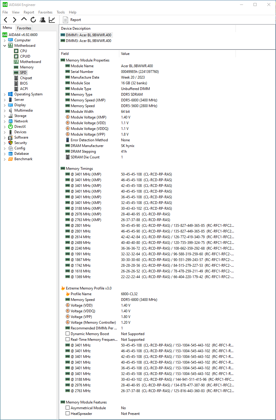Click the Config icon in the tree
The height and width of the screenshot is (420, 276).
pos(10,148)
